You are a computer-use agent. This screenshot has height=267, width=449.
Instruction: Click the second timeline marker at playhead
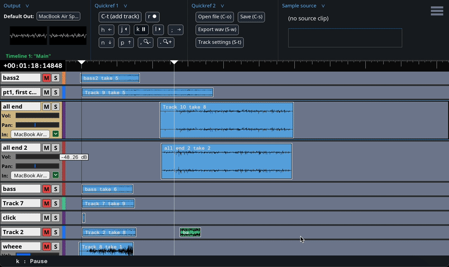[174, 62]
